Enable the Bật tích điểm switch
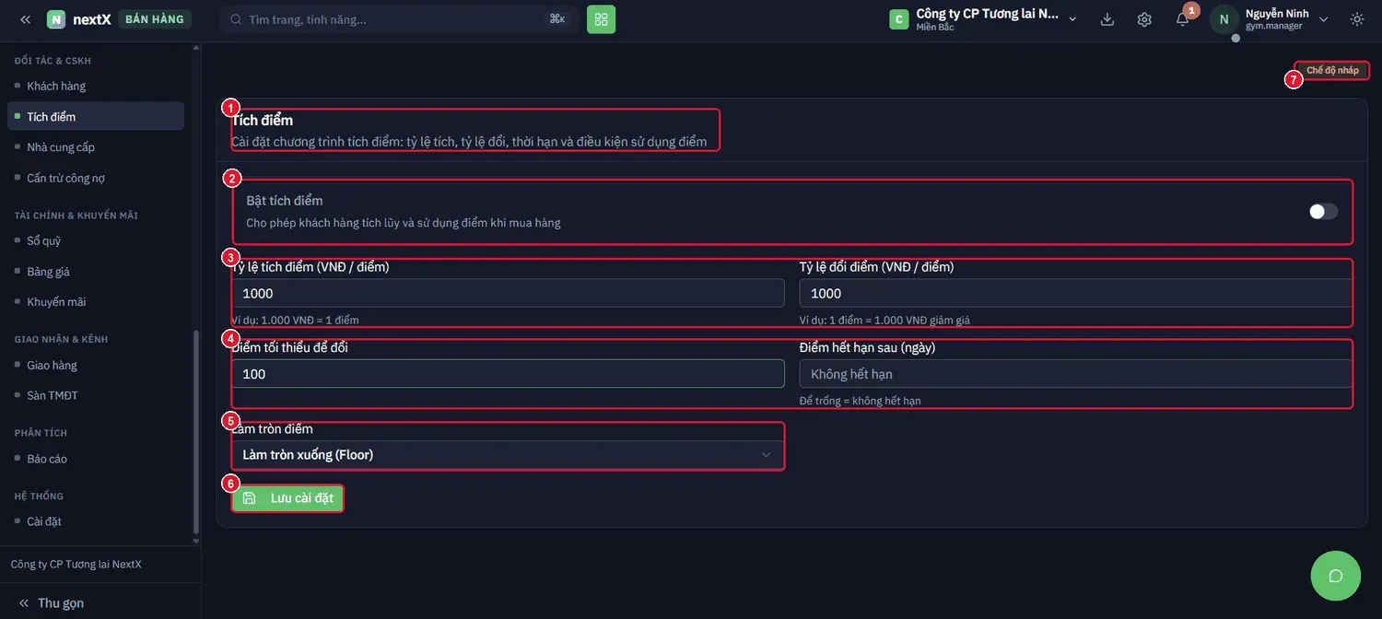 tap(1323, 212)
